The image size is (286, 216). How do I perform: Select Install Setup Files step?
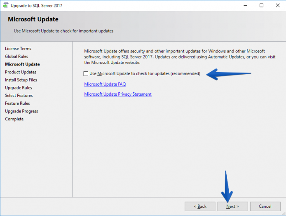click(21, 80)
